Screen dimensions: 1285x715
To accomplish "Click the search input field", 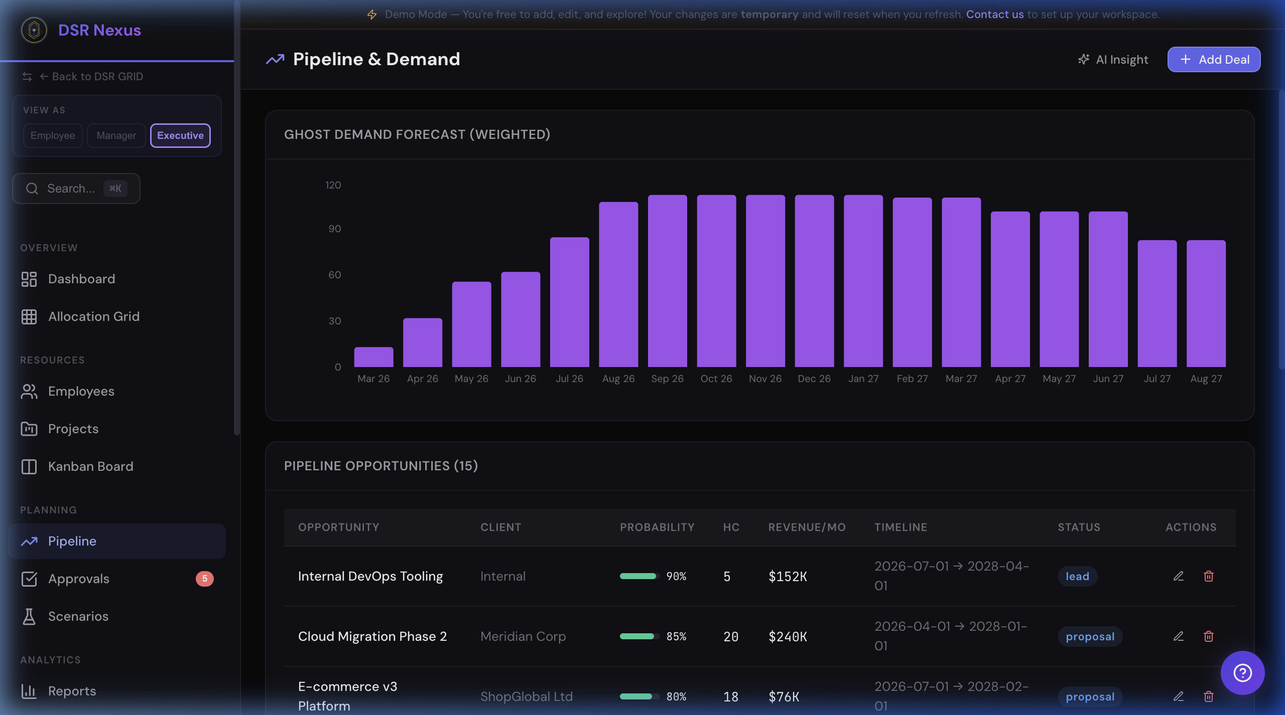I will [76, 188].
